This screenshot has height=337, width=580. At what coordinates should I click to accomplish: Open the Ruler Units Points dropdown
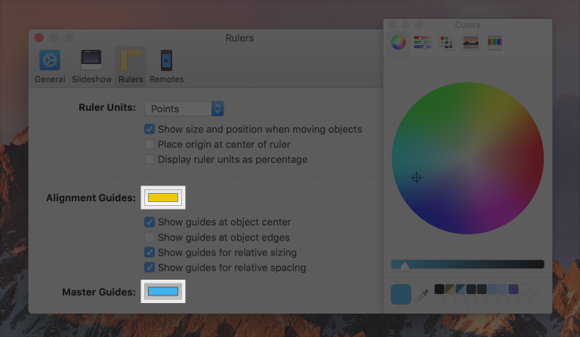click(x=184, y=109)
